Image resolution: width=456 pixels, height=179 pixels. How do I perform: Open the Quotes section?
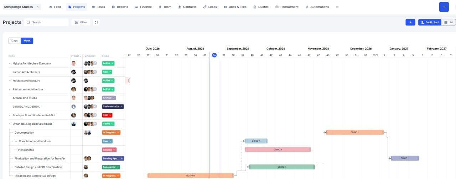[261, 7]
